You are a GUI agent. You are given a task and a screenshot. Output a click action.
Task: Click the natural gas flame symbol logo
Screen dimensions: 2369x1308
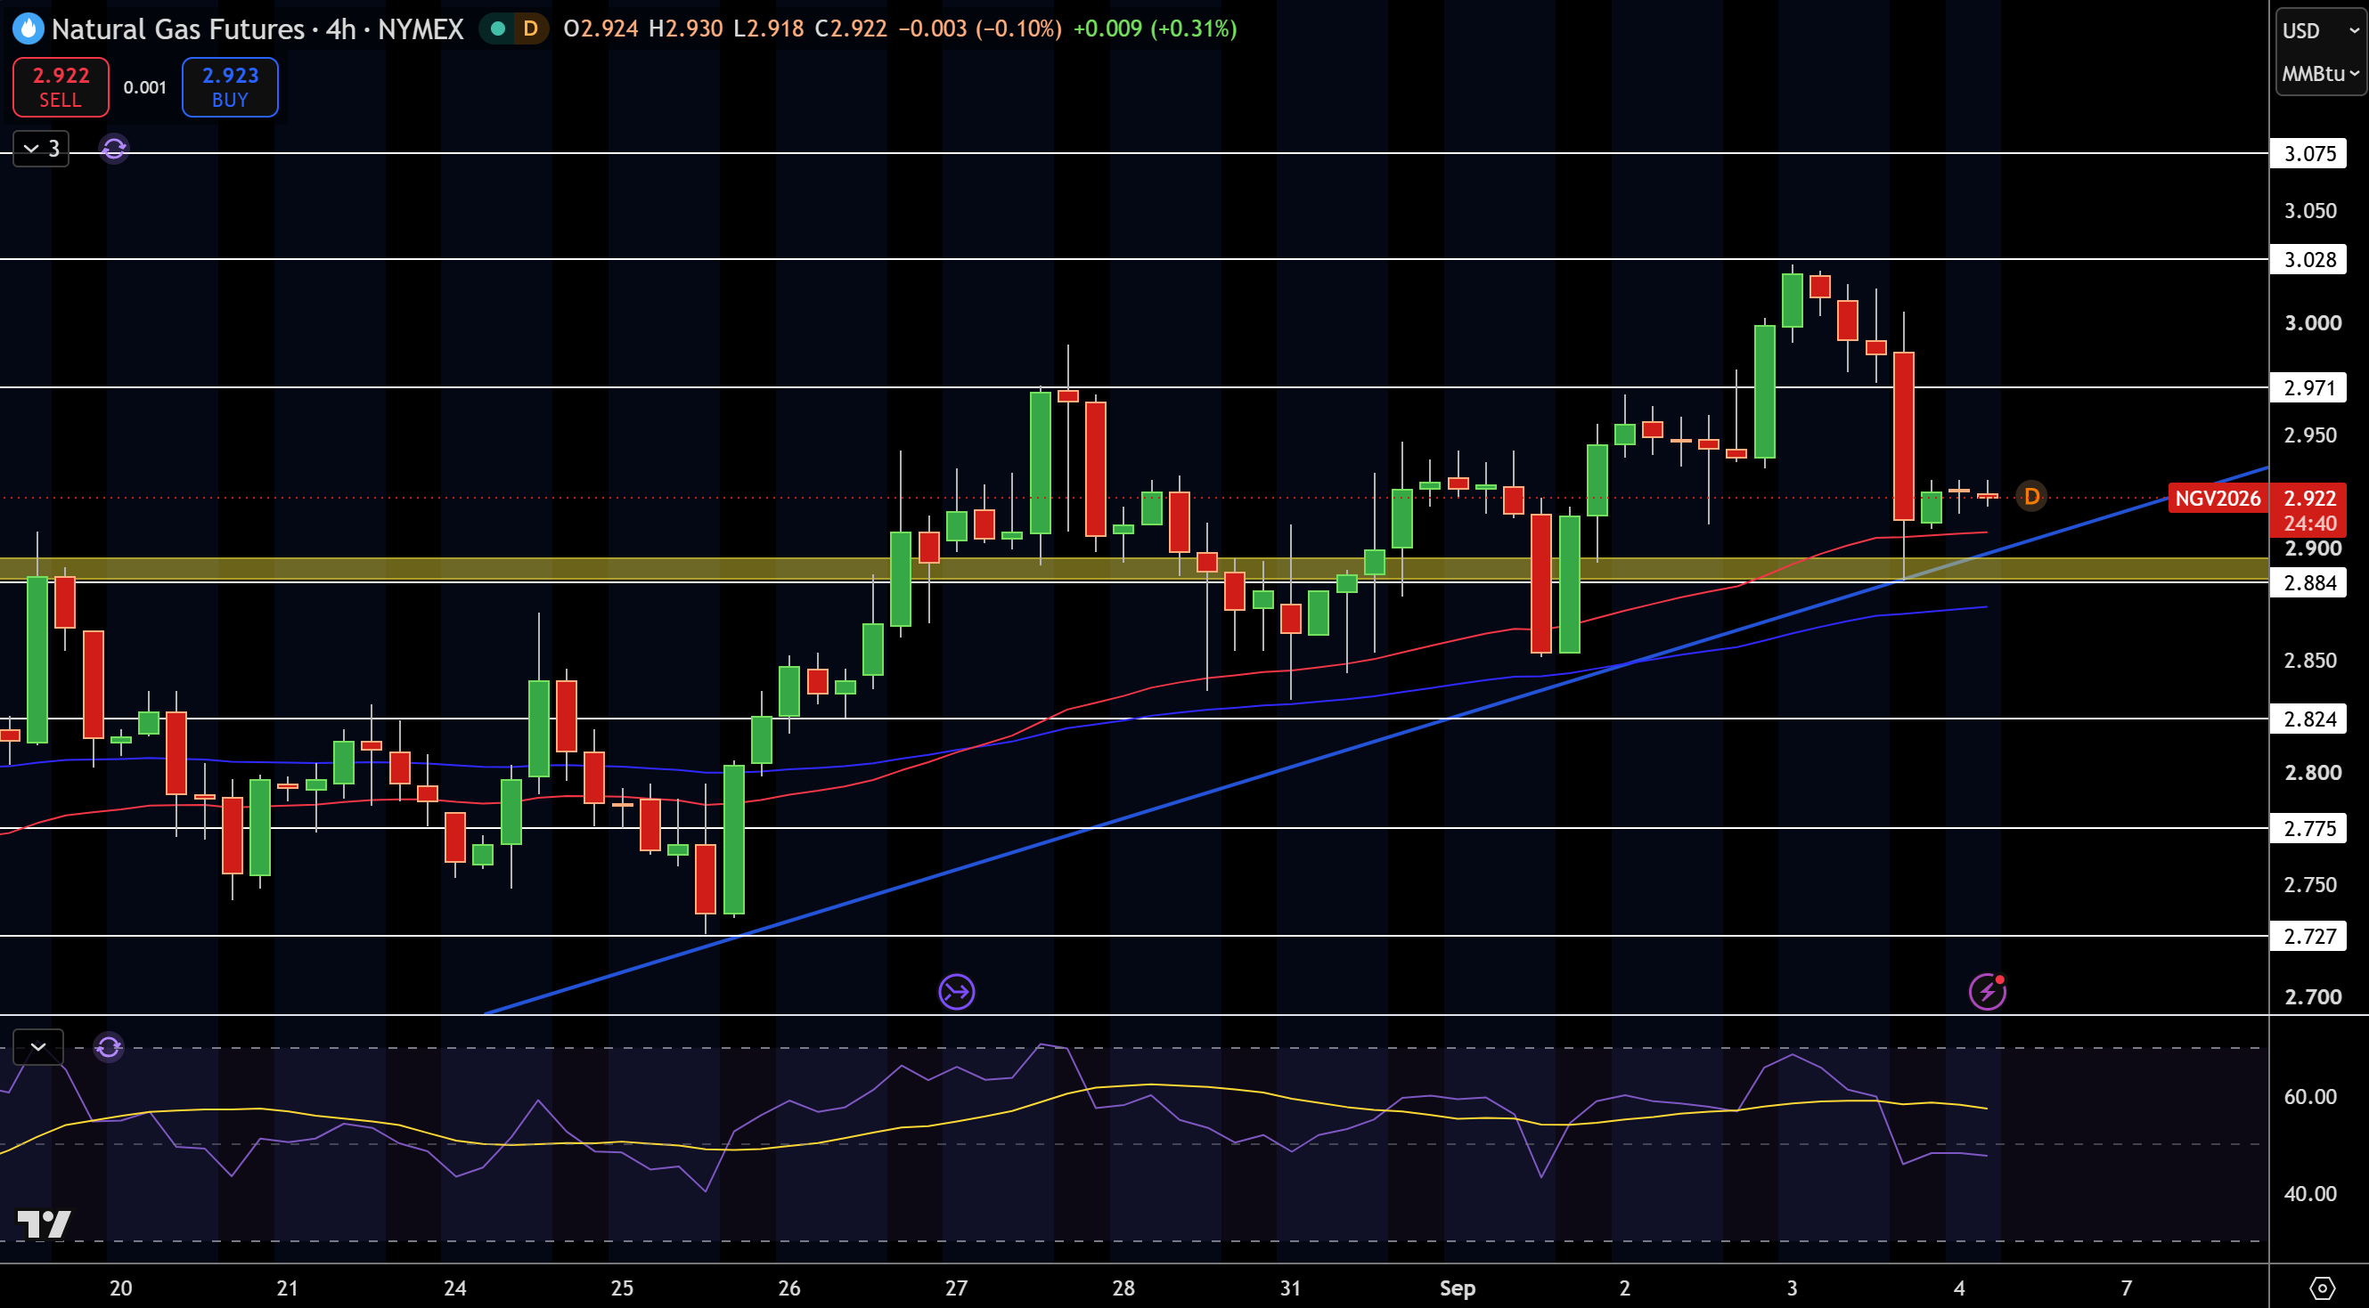coord(28,28)
